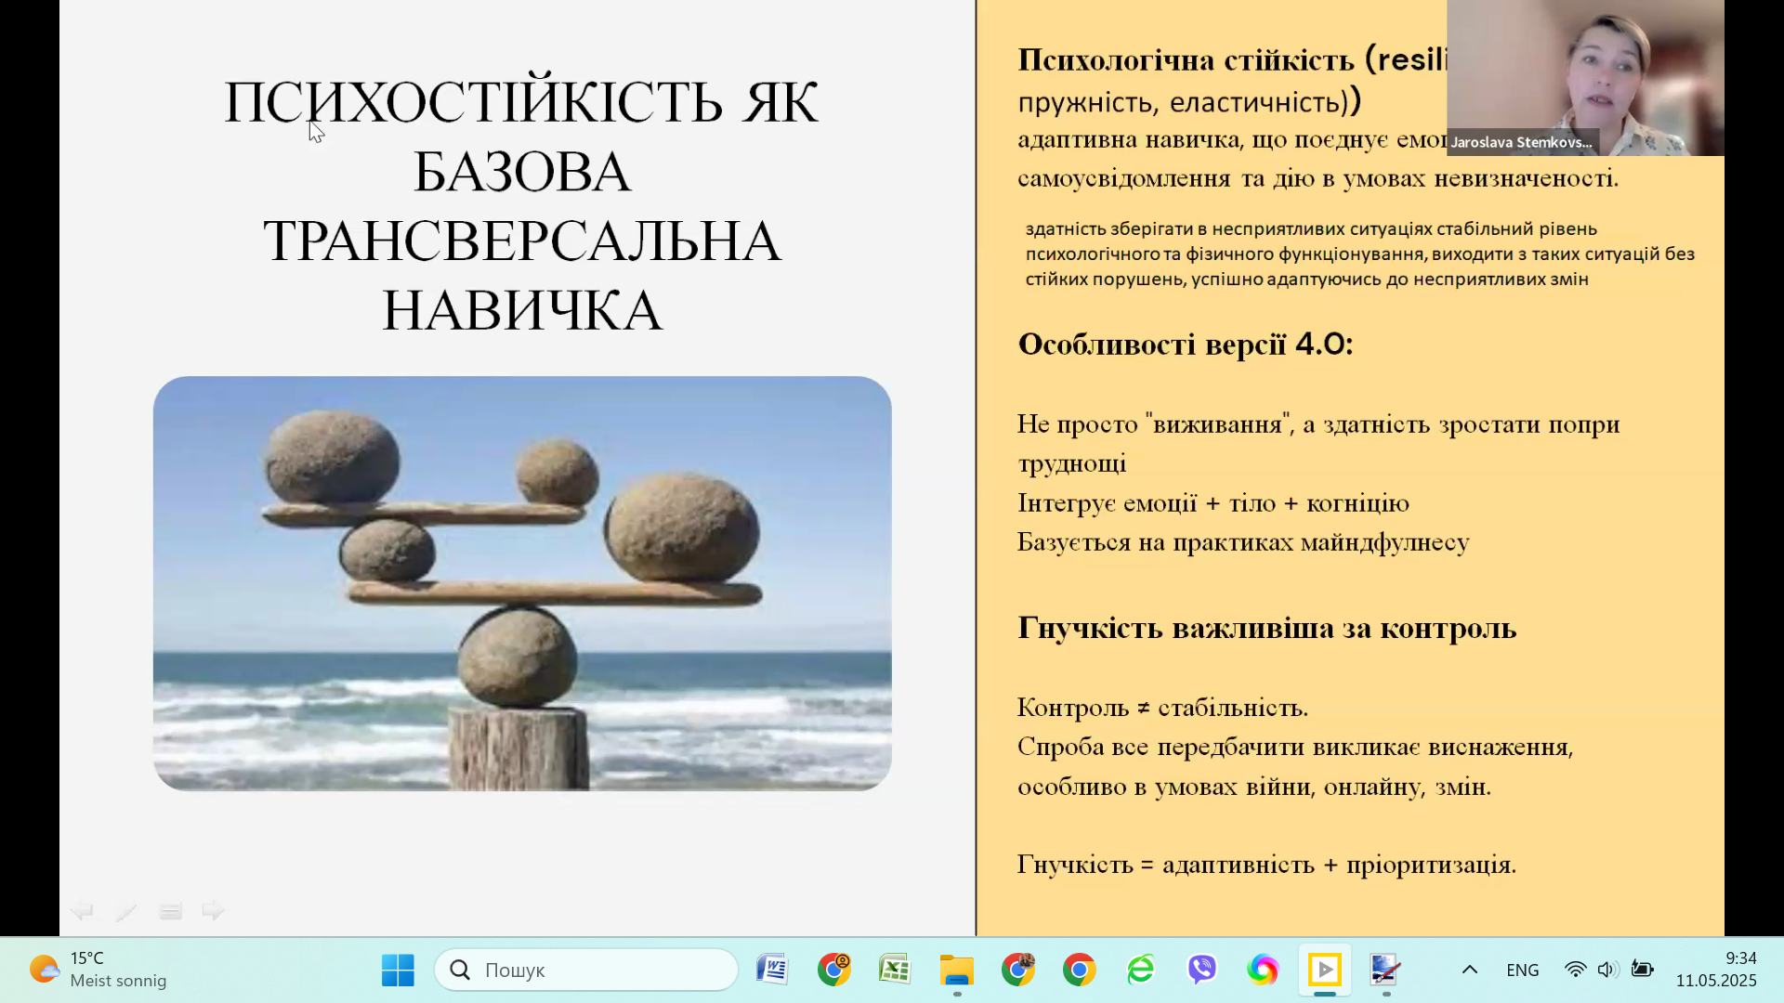This screenshot has height=1003, width=1784.
Task: Open Viber from the taskbar
Action: [1201, 970]
